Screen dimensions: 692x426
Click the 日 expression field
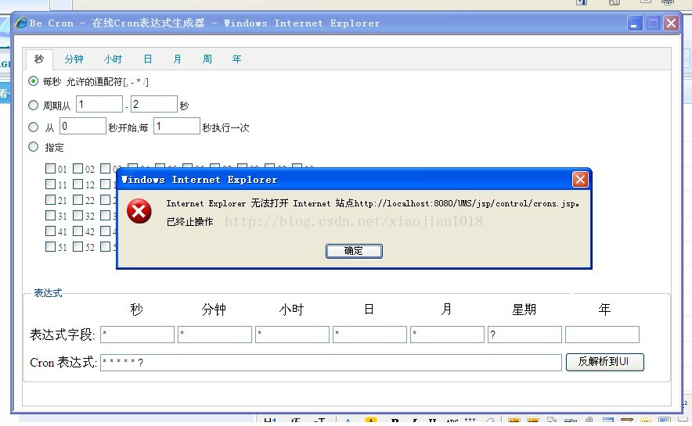click(x=369, y=335)
